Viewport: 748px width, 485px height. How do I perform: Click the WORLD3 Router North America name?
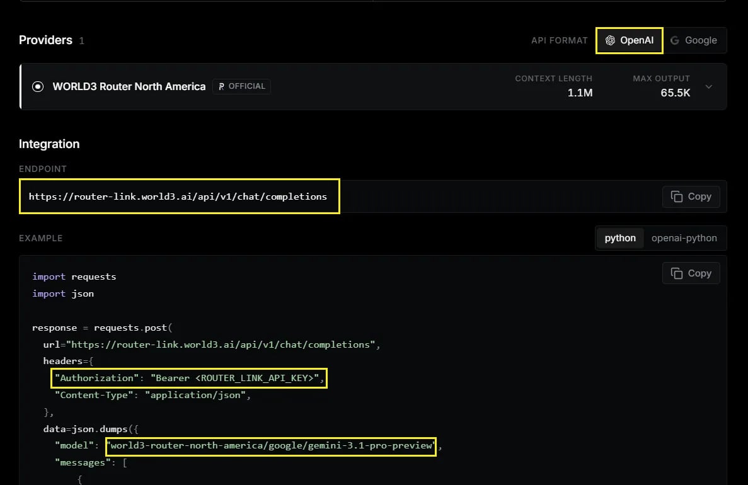(x=129, y=86)
